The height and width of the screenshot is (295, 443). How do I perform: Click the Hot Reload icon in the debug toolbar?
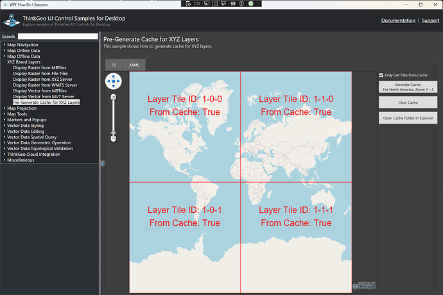[233, 4]
